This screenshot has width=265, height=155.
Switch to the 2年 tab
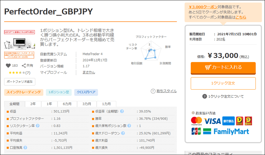33,104
